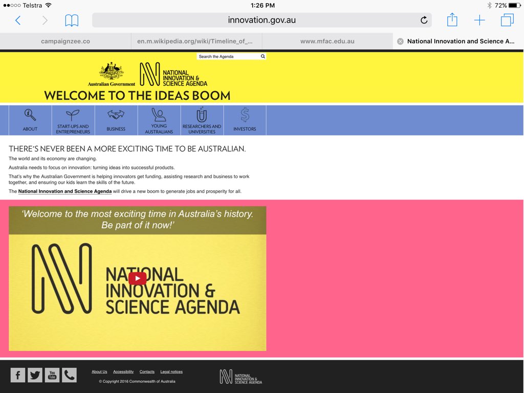Follow the National Innovation and Science Agenda link
The width and height of the screenshot is (524, 393).
point(65,191)
